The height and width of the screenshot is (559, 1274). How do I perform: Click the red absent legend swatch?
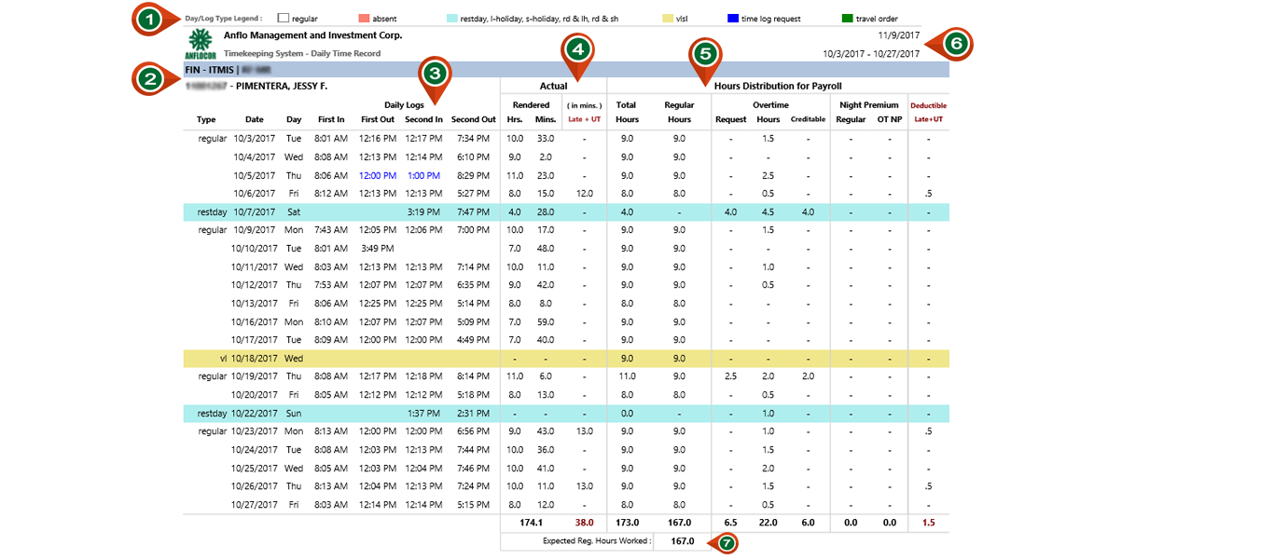364,19
